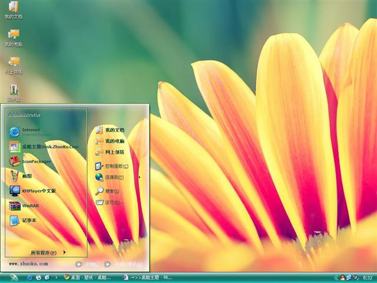
Task: Open 网上邻居 in Start menu right column
Action: 110,152
